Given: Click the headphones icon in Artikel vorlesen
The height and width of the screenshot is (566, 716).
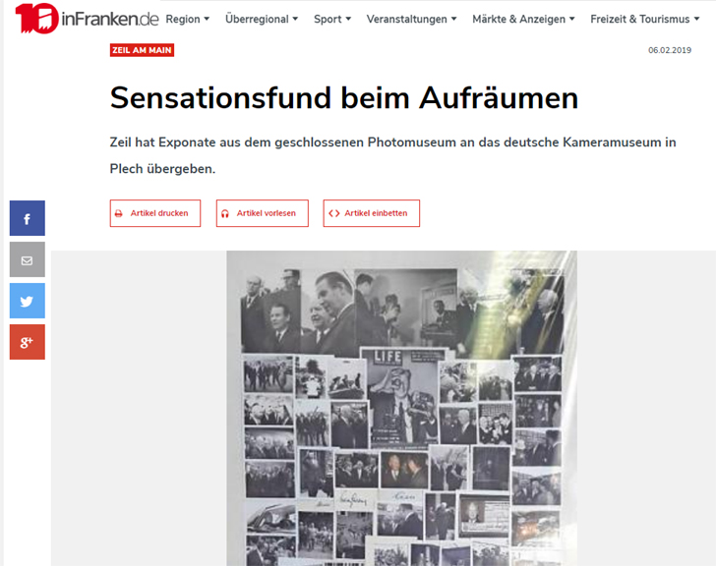Looking at the screenshot, I should click(224, 213).
